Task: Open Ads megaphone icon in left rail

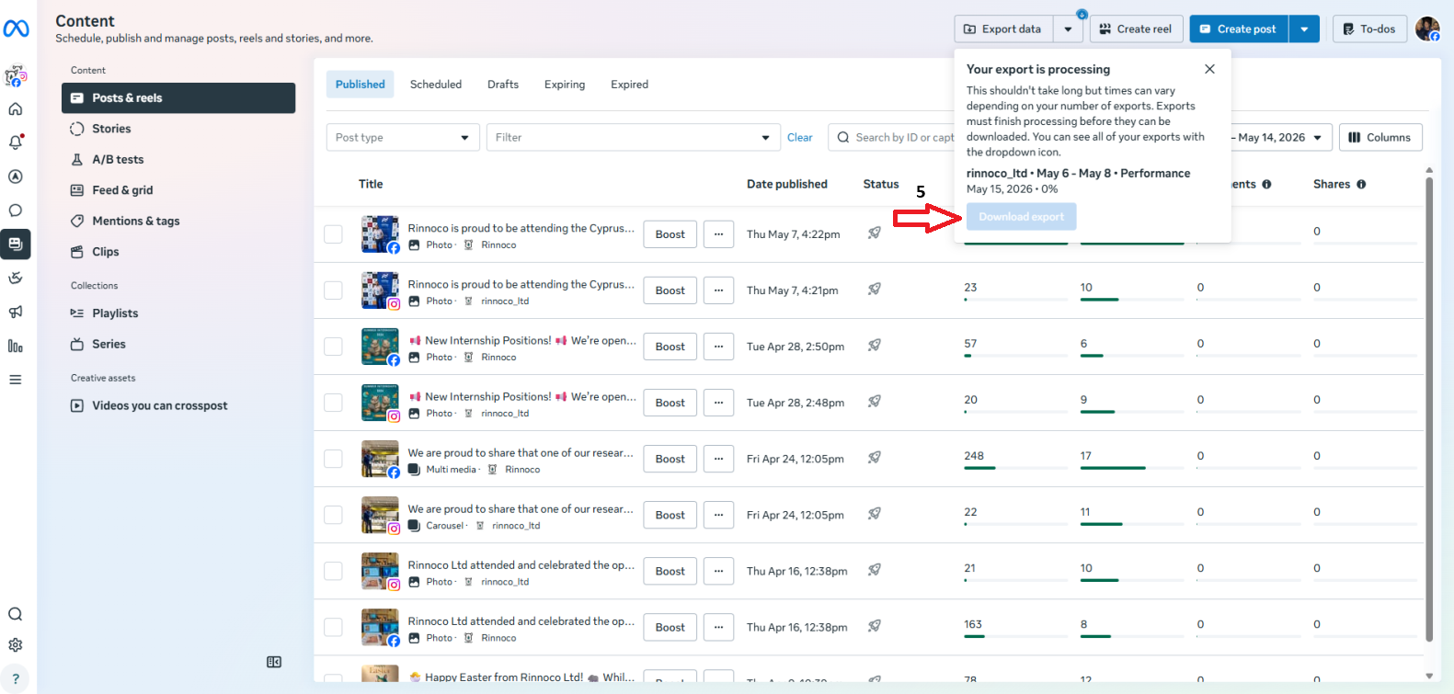Action: pyautogui.click(x=16, y=312)
